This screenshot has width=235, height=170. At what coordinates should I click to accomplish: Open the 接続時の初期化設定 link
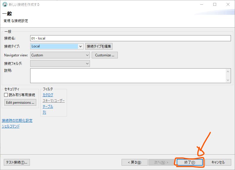[x=17, y=121]
